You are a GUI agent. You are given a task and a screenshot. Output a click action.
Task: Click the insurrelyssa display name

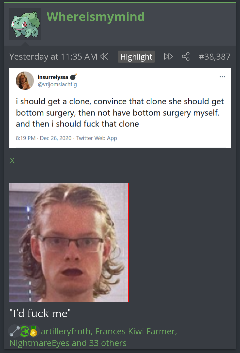tap(53, 77)
